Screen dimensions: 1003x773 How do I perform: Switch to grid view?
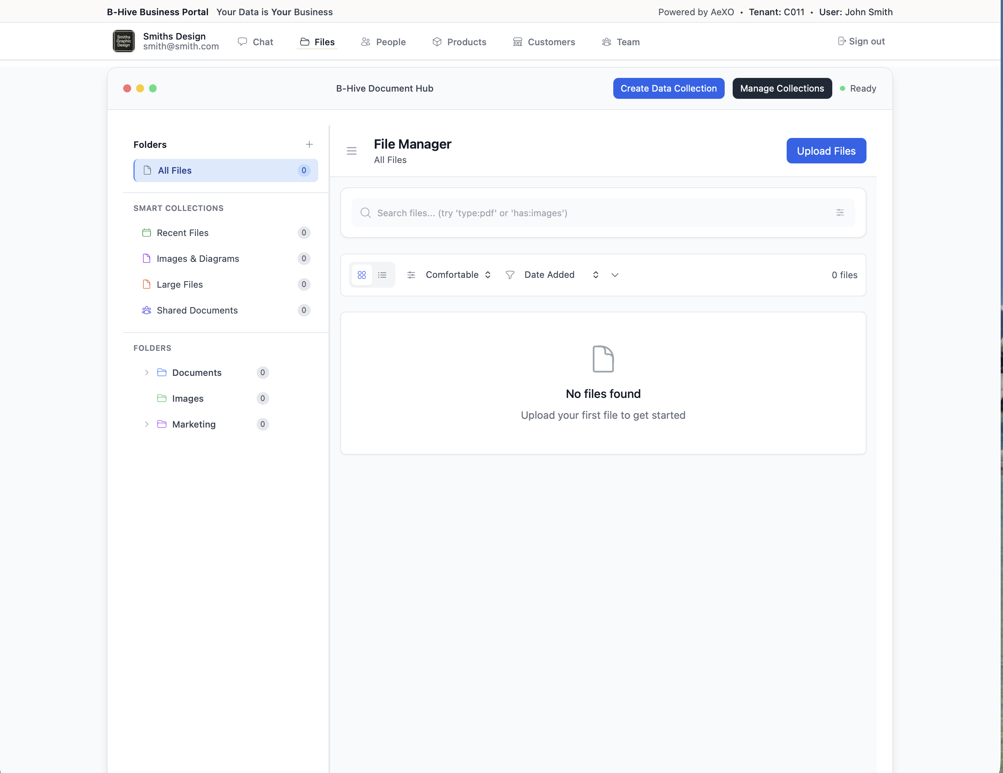(362, 275)
